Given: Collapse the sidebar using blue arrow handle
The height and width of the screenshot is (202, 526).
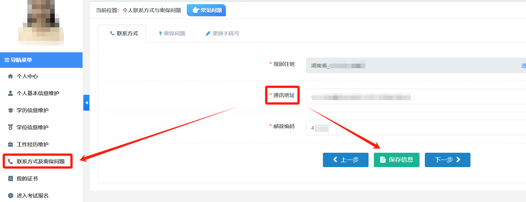Looking at the screenshot, I should pos(86,103).
